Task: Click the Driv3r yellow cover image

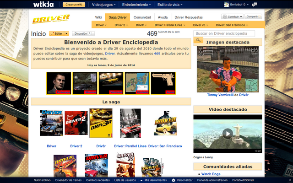Action: point(101,123)
